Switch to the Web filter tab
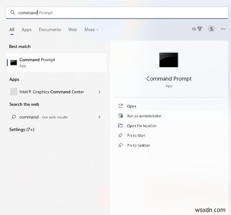Image resolution: width=231 pixels, height=215 pixels. coord(73,30)
